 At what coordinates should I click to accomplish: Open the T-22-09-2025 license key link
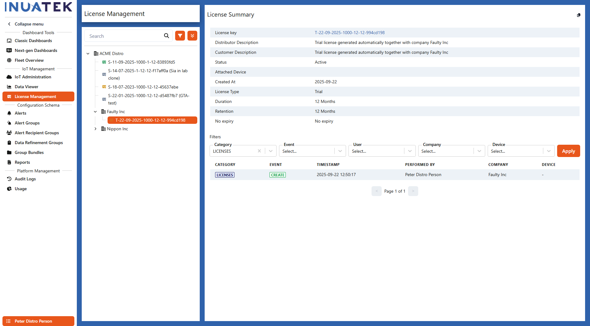[349, 33]
